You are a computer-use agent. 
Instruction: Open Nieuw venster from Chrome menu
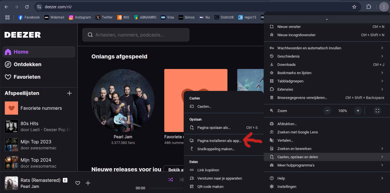(327, 27)
